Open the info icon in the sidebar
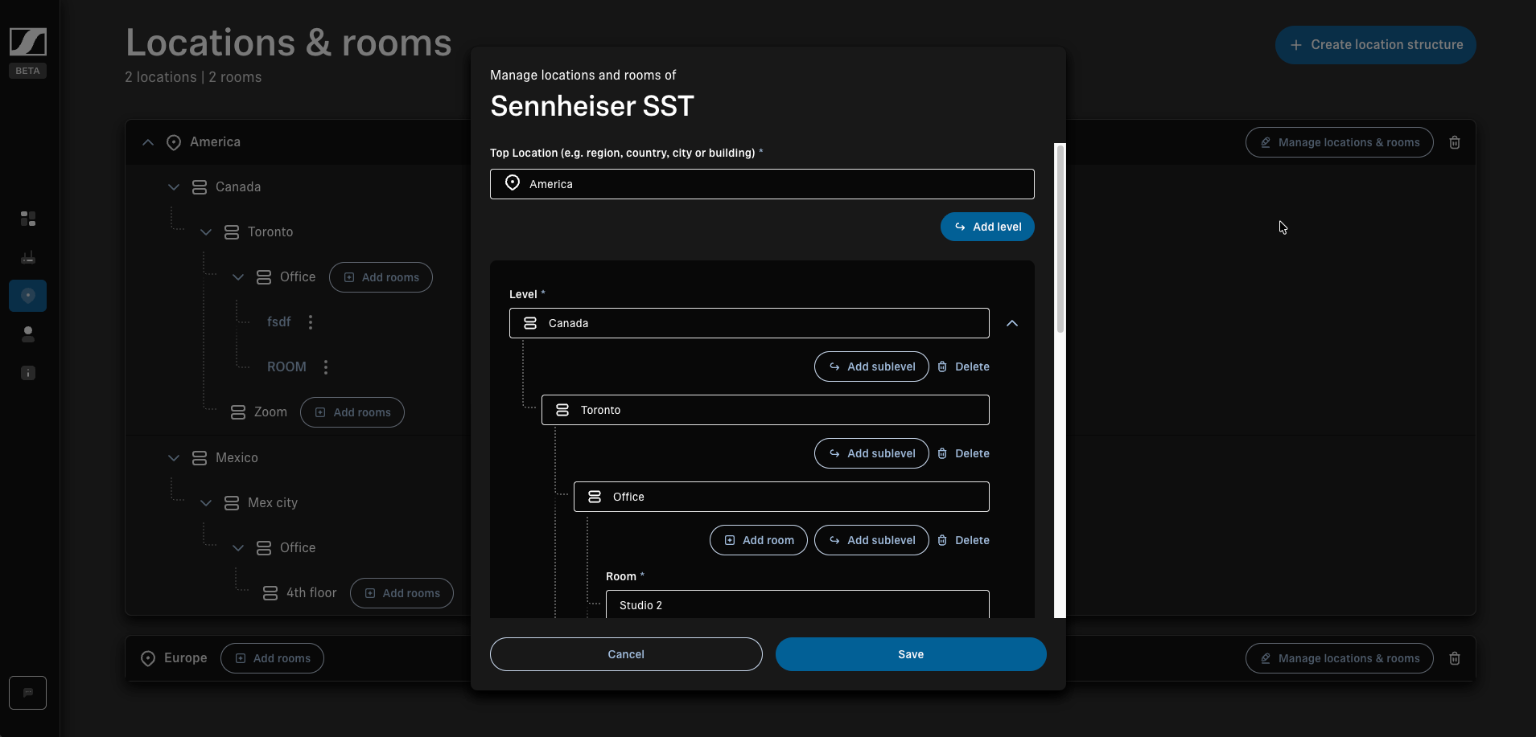This screenshot has height=737, width=1536. (27, 373)
